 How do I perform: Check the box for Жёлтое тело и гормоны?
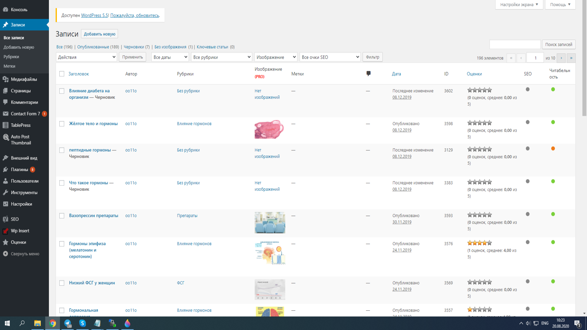pyautogui.click(x=62, y=124)
